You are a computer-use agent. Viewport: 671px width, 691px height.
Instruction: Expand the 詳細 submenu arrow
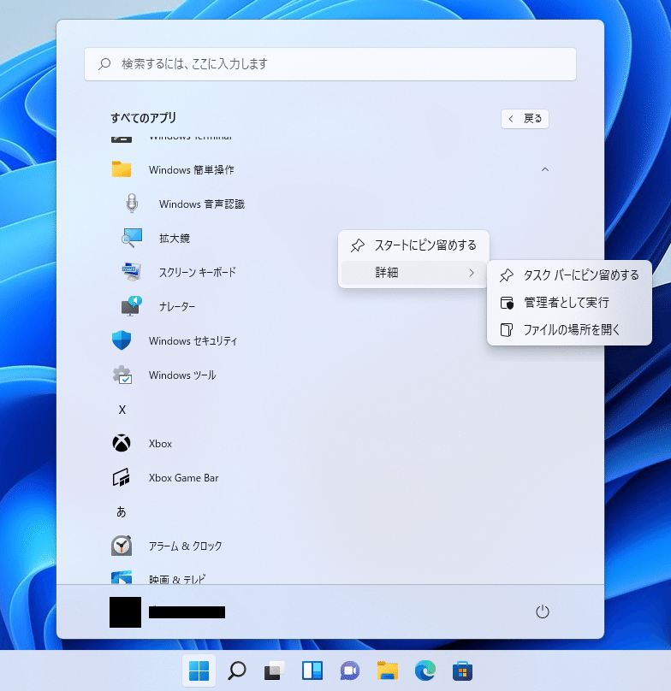click(472, 273)
